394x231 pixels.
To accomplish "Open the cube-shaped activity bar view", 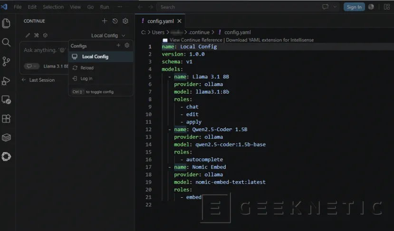I will click(6, 137).
